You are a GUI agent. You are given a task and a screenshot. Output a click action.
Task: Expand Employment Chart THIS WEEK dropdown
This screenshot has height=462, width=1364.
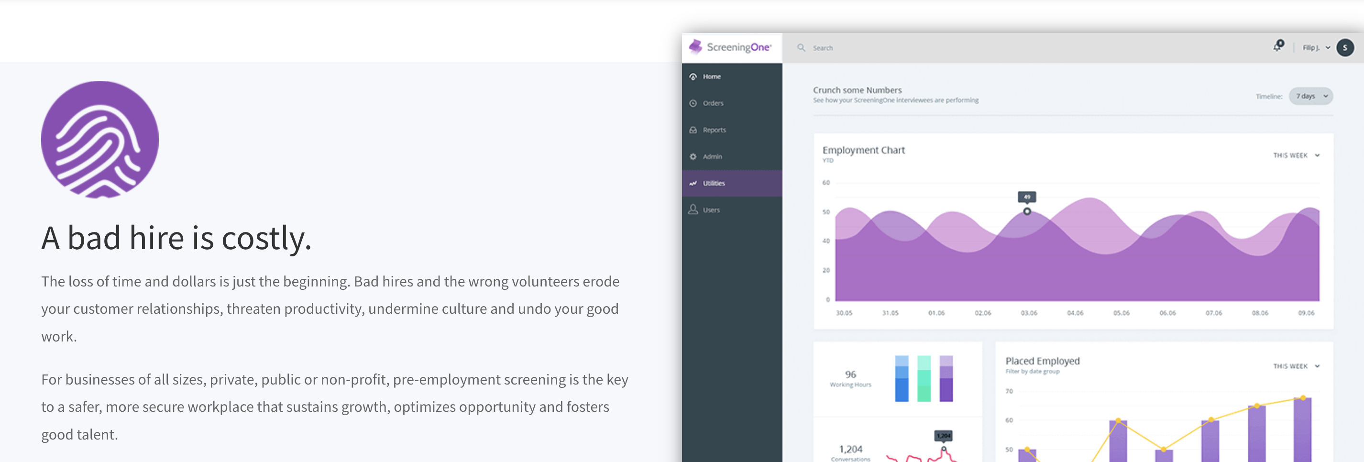pyautogui.click(x=1296, y=155)
